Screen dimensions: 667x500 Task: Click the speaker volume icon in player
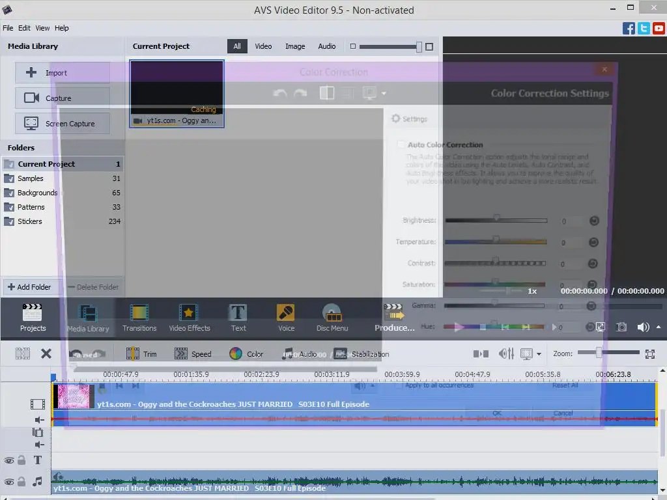643,327
